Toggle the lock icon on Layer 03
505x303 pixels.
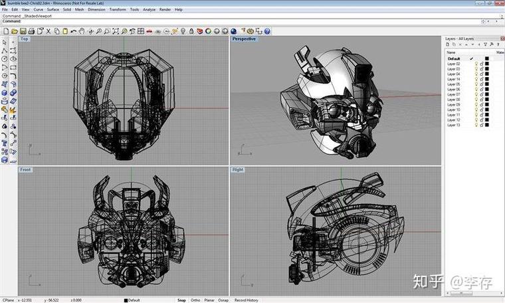pyautogui.click(x=482, y=69)
